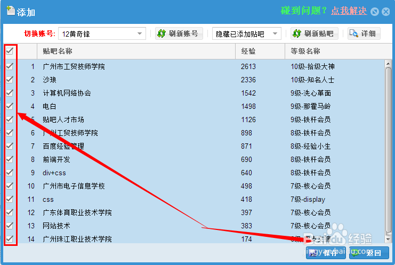Image resolution: width=395 pixels, height=265 pixels.
Task: Click level text 10级-拾级大神
Action: coord(312,66)
